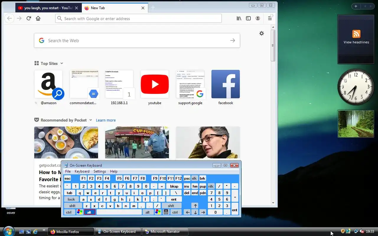Click the context menu key icon
The height and width of the screenshot is (236, 378).
pyautogui.click(x=166, y=212)
